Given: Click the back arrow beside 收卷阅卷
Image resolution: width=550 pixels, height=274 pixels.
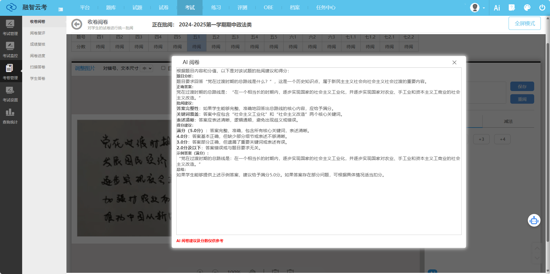Looking at the screenshot, I should pos(77,24).
